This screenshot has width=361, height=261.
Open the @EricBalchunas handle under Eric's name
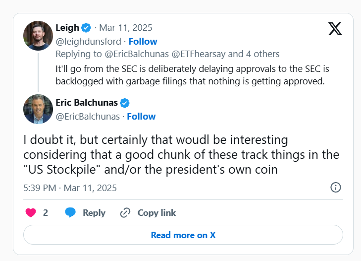click(88, 116)
